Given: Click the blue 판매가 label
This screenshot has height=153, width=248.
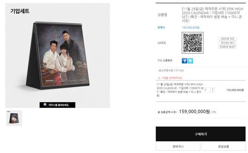Looking at the screenshot, I should click(x=161, y=28).
